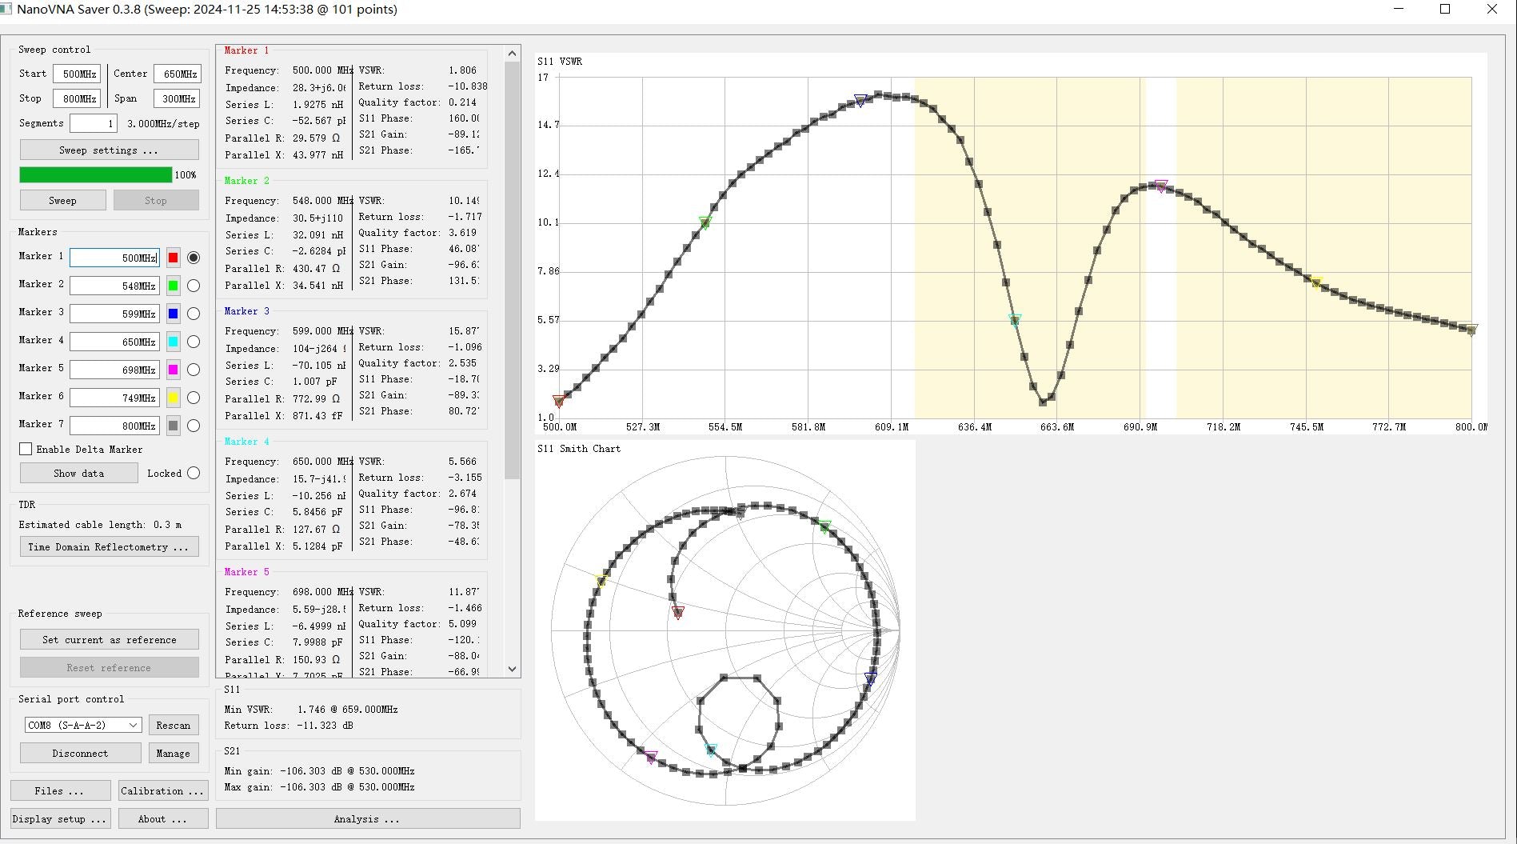The image size is (1517, 844).
Task: Click the Stop frequency field
Action: [x=77, y=98]
